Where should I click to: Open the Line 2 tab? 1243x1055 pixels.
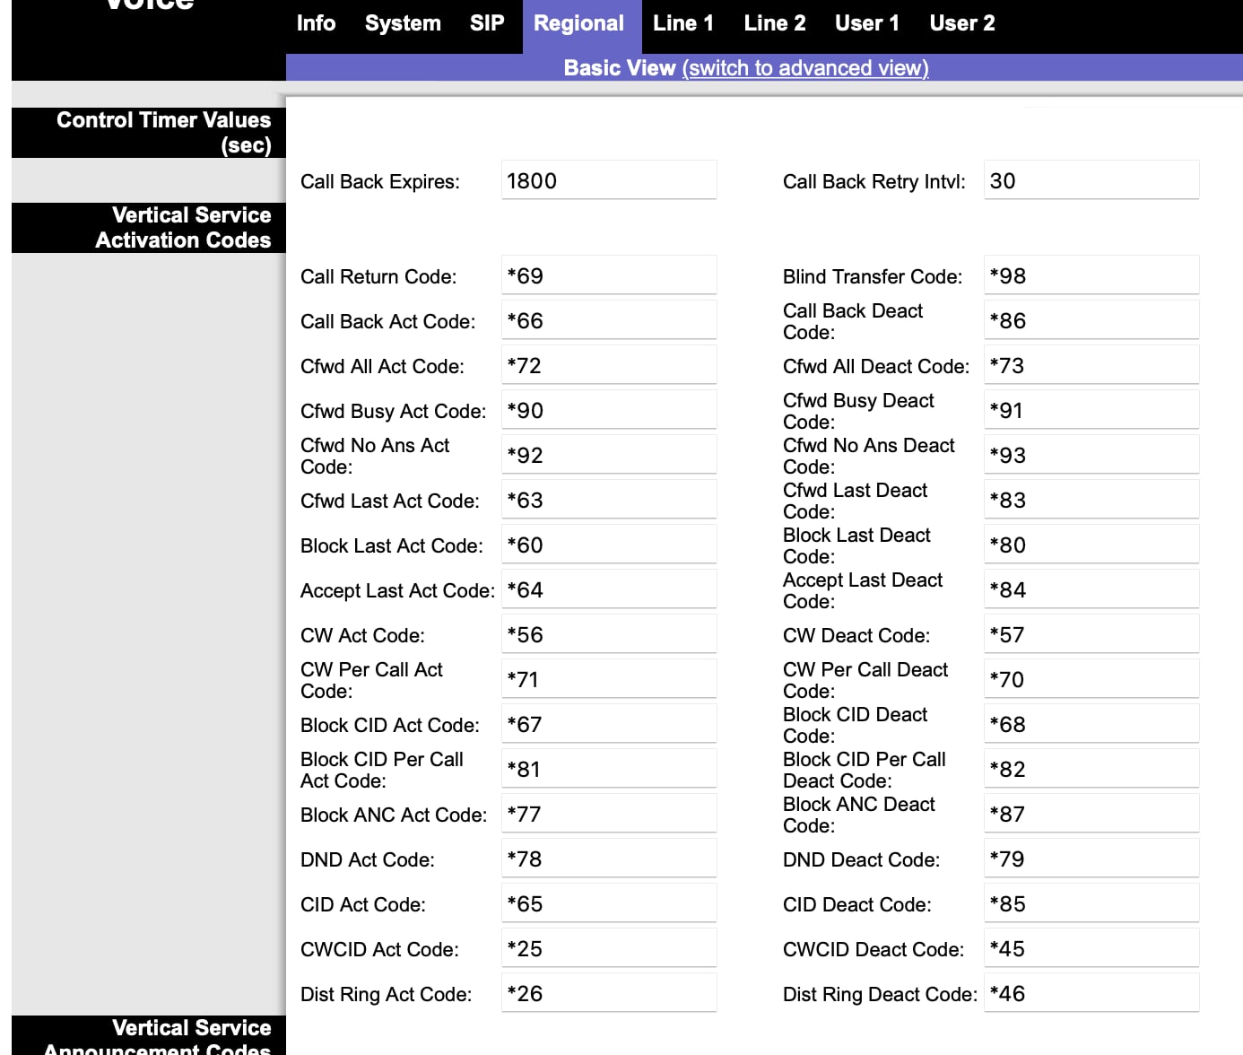pos(775,23)
